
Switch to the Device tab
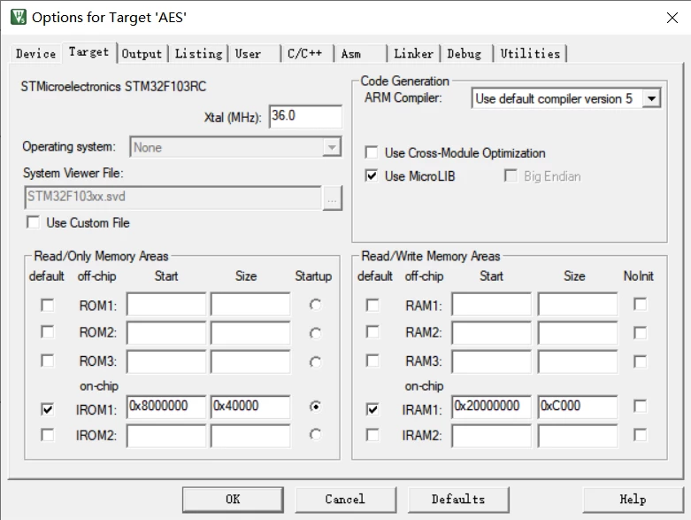click(35, 54)
